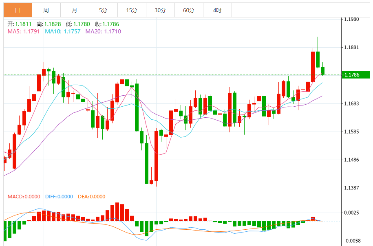
Task: Show the 30分 interval chart
Action: pyautogui.click(x=160, y=10)
